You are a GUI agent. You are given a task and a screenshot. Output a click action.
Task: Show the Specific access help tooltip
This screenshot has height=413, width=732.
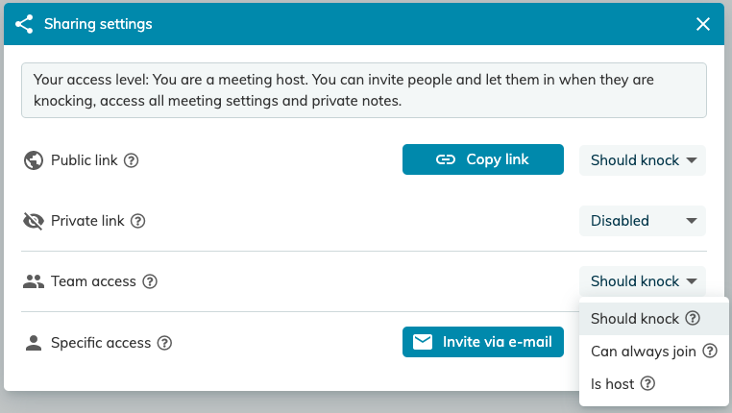pyautogui.click(x=164, y=343)
